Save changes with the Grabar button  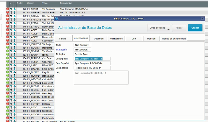195,28
